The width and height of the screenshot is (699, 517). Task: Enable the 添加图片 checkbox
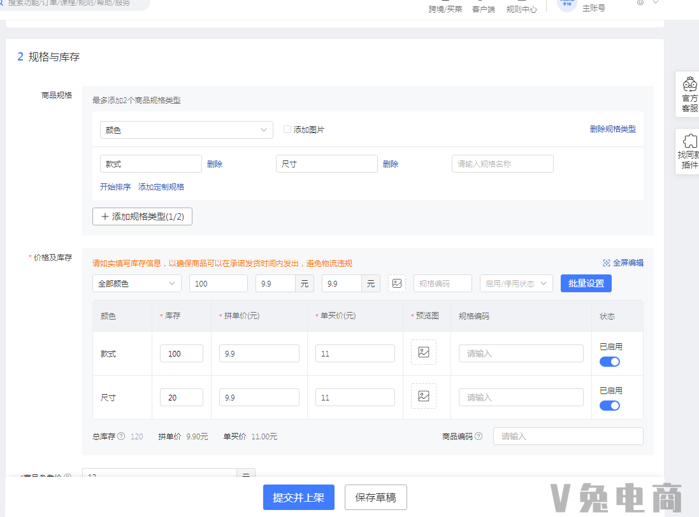(x=287, y=129)
